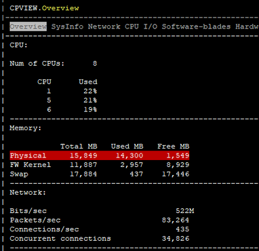Click the Connections/sec value 435
The height and width of the screenshot is (251, 259).
click(x=182, y=229)
